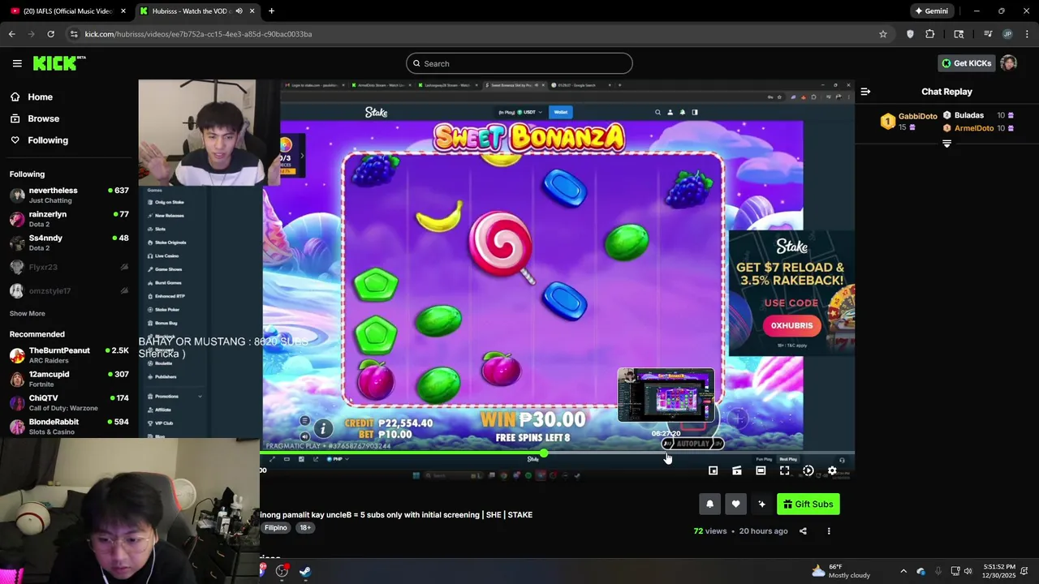Open offline channel Flyxr23
Screen dimensions: 1039x584
point(69,267)
